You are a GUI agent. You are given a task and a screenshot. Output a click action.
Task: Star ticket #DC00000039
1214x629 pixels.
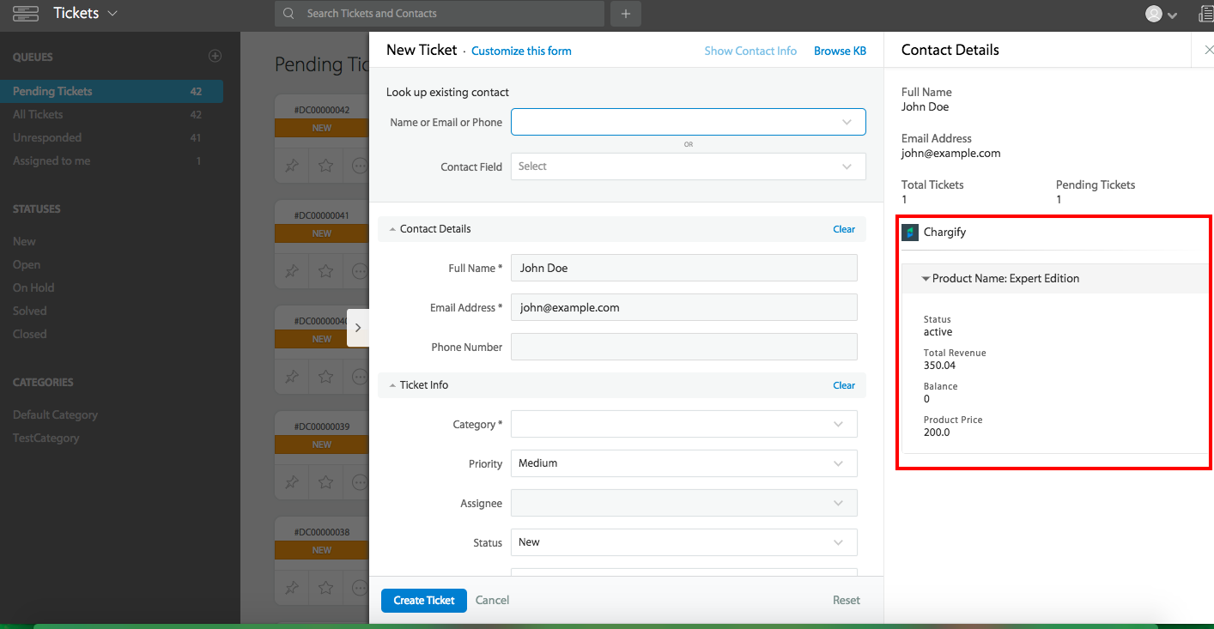(x=325, y=482)
